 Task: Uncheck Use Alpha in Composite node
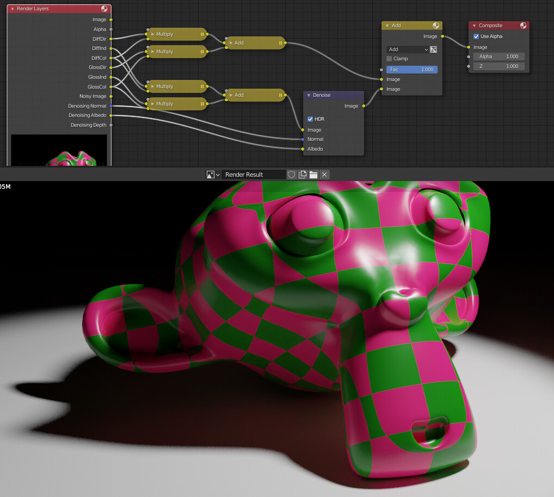click(476, 36)
